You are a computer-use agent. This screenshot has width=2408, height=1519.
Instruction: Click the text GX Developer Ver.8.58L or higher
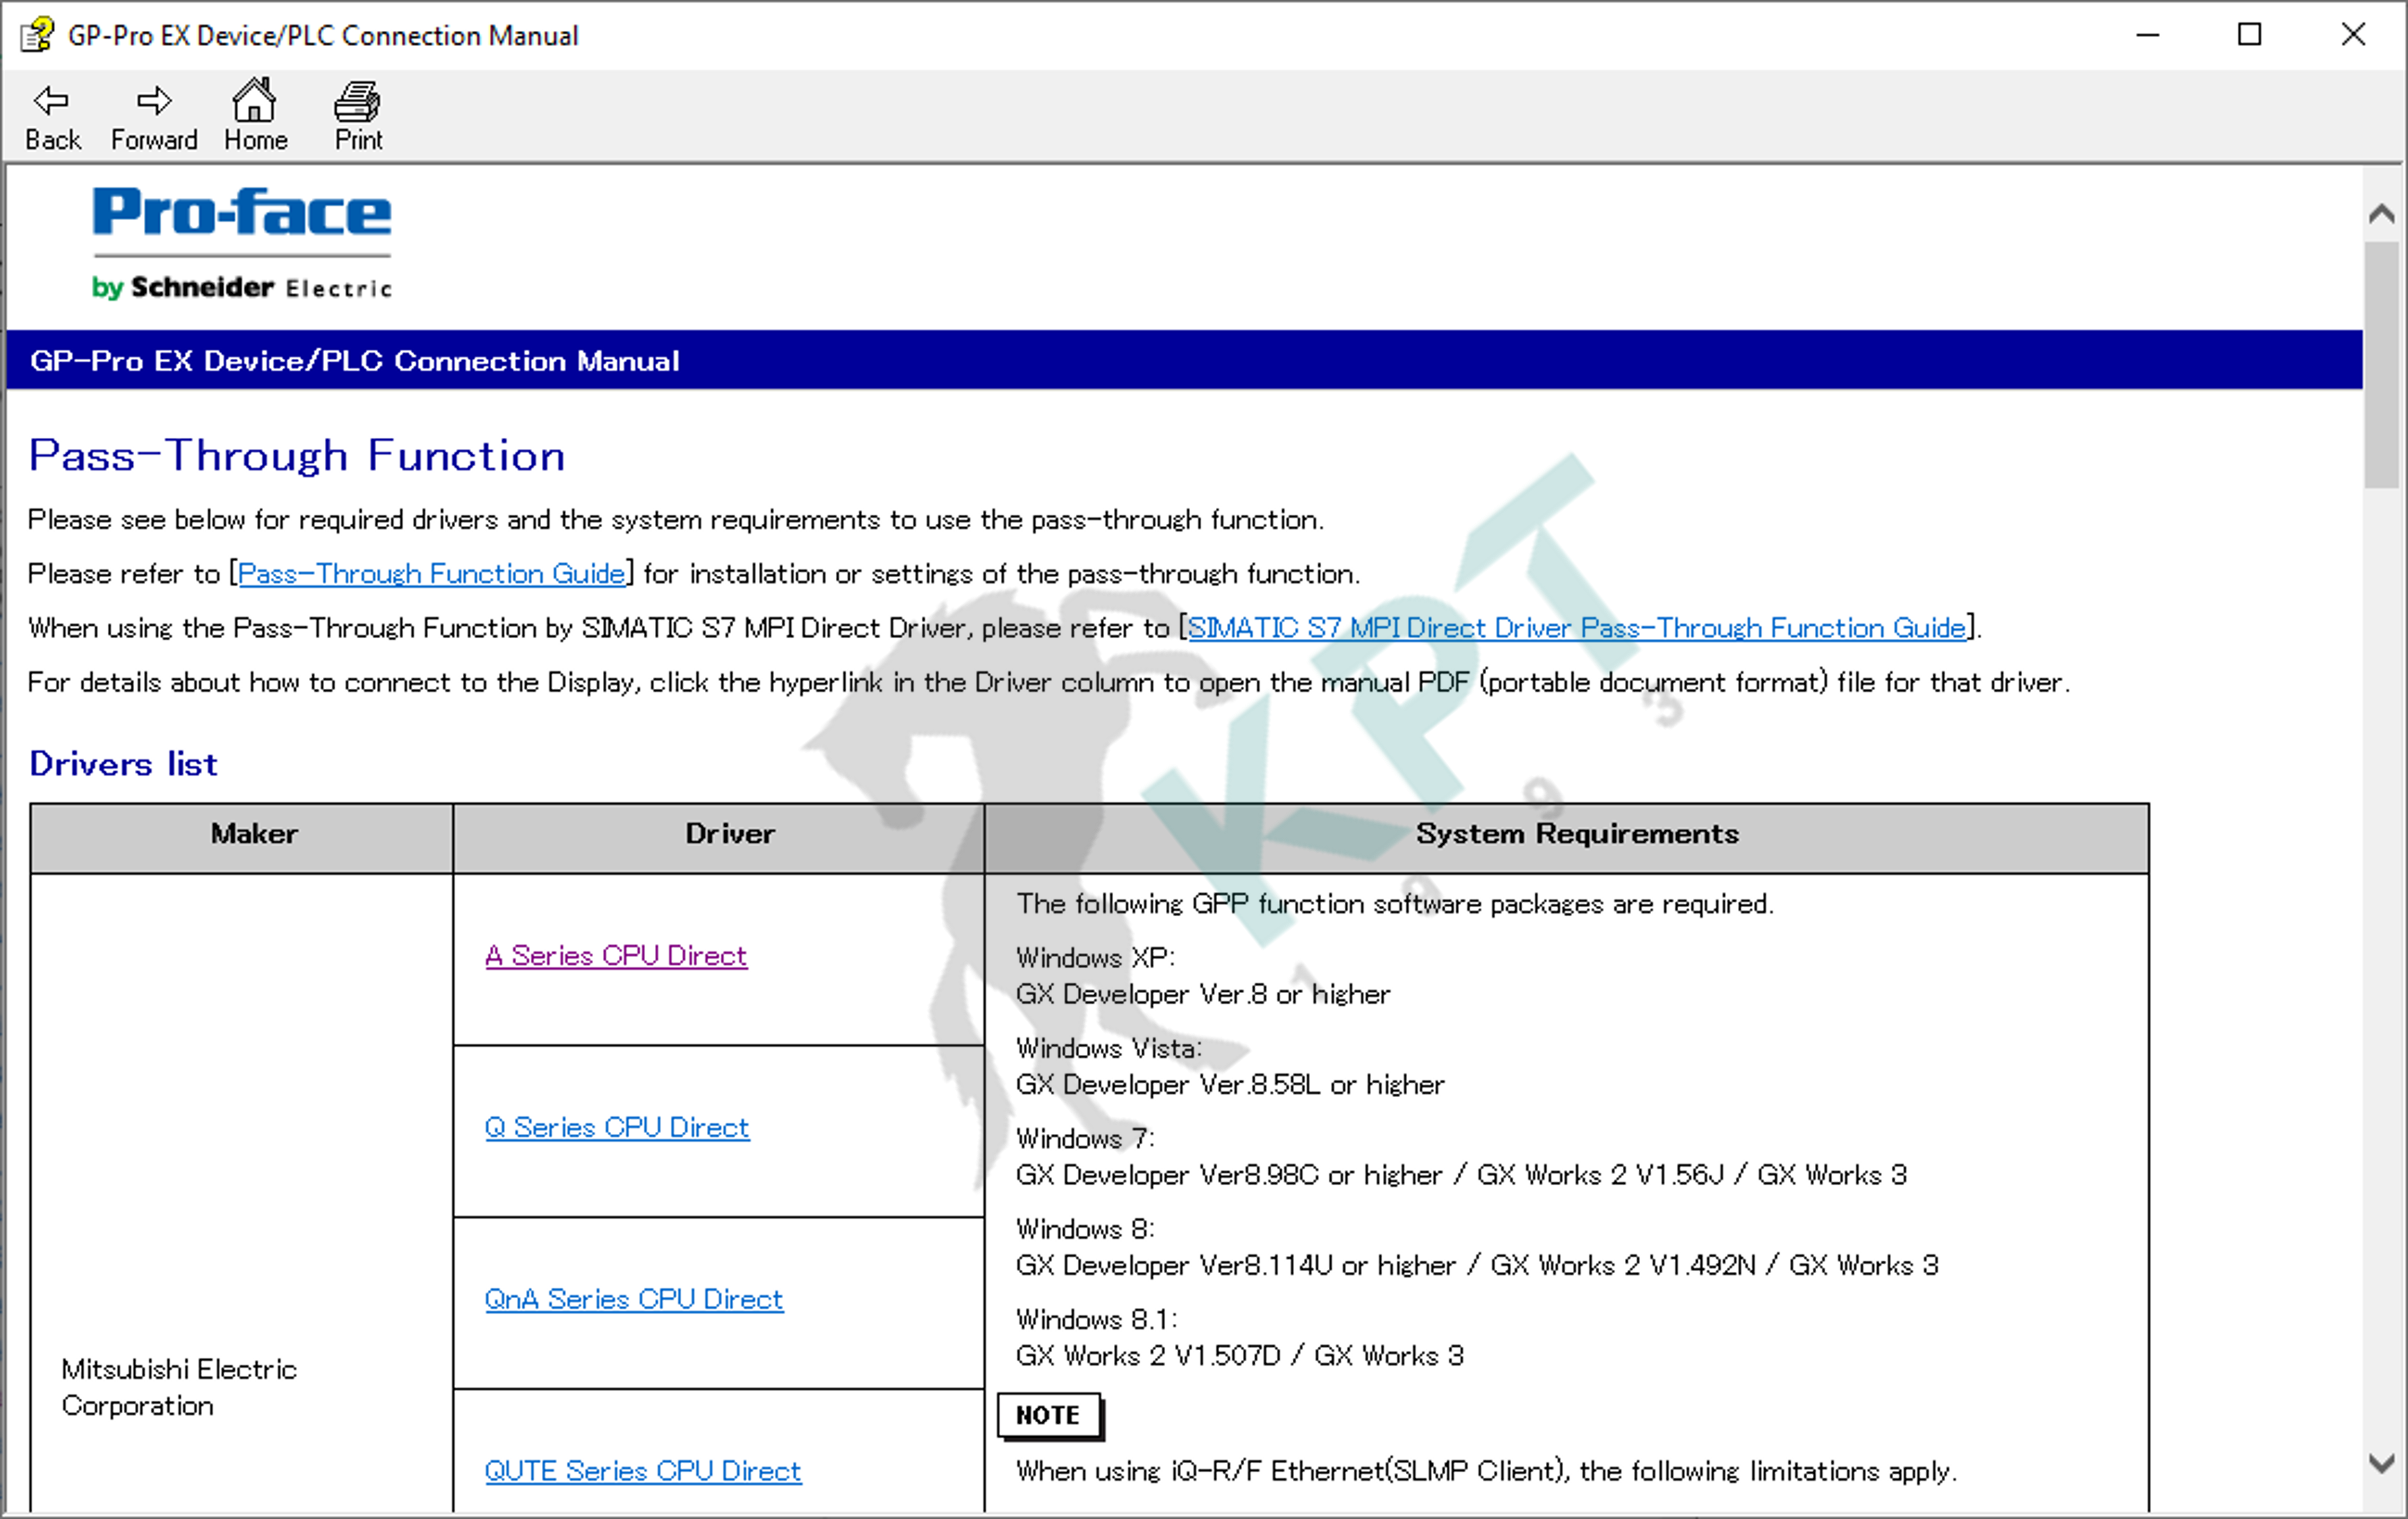point(1230,1085)
